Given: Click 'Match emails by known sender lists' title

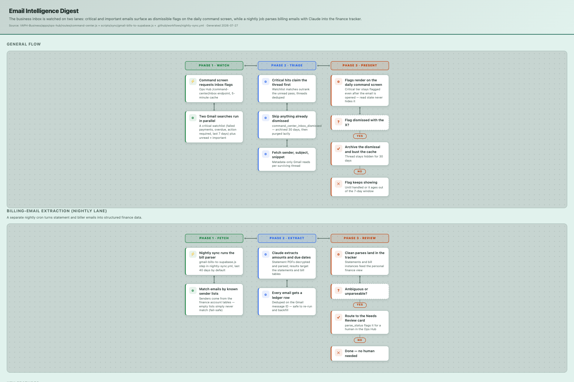Looking at the screenshot, I should pyautogui.click(x=218, y=291).
